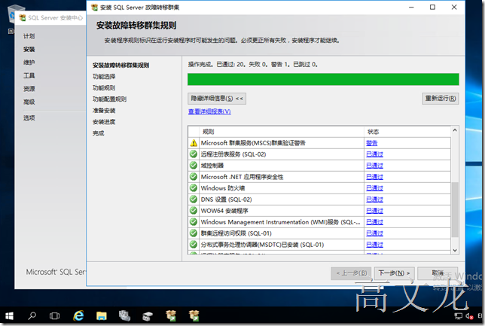Click the muted volume icon in the system tray
The image size is (485, 326).
(x=469, y=315)
